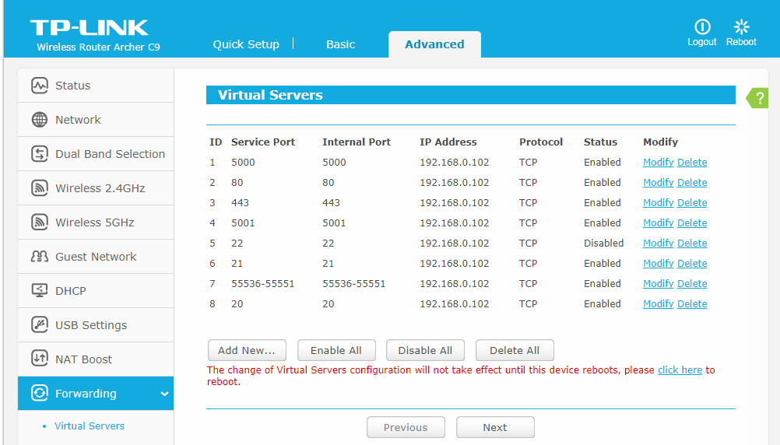Click the Logout power icon
This screenshot has height=445, width=780.
[x=702, y=27]
